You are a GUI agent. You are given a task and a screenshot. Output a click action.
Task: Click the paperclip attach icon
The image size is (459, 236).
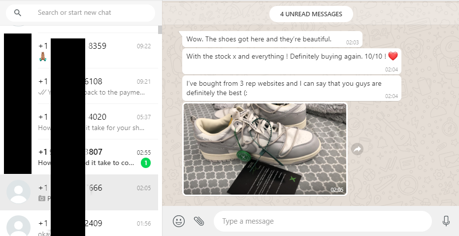click(199, 221)
